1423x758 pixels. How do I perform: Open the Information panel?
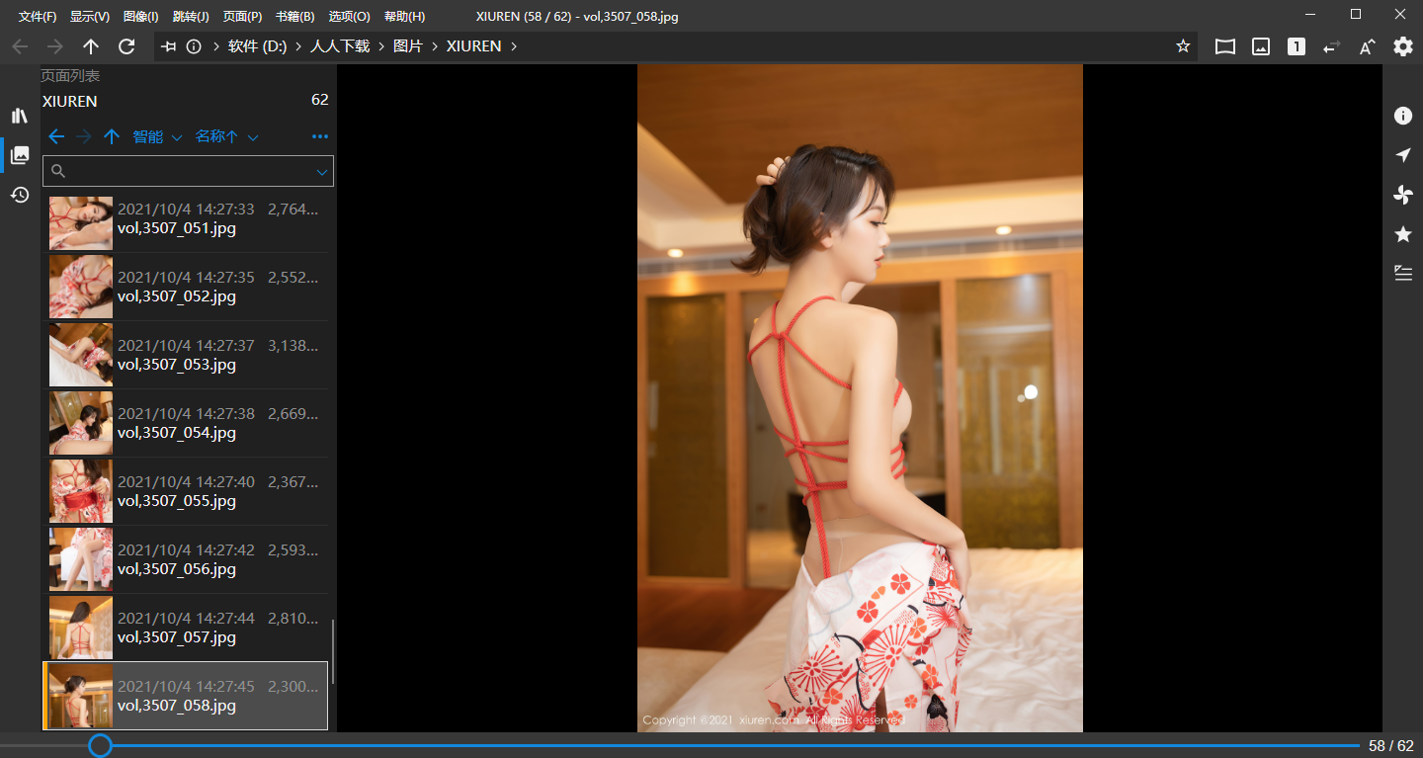click(x=1402, y=116)
